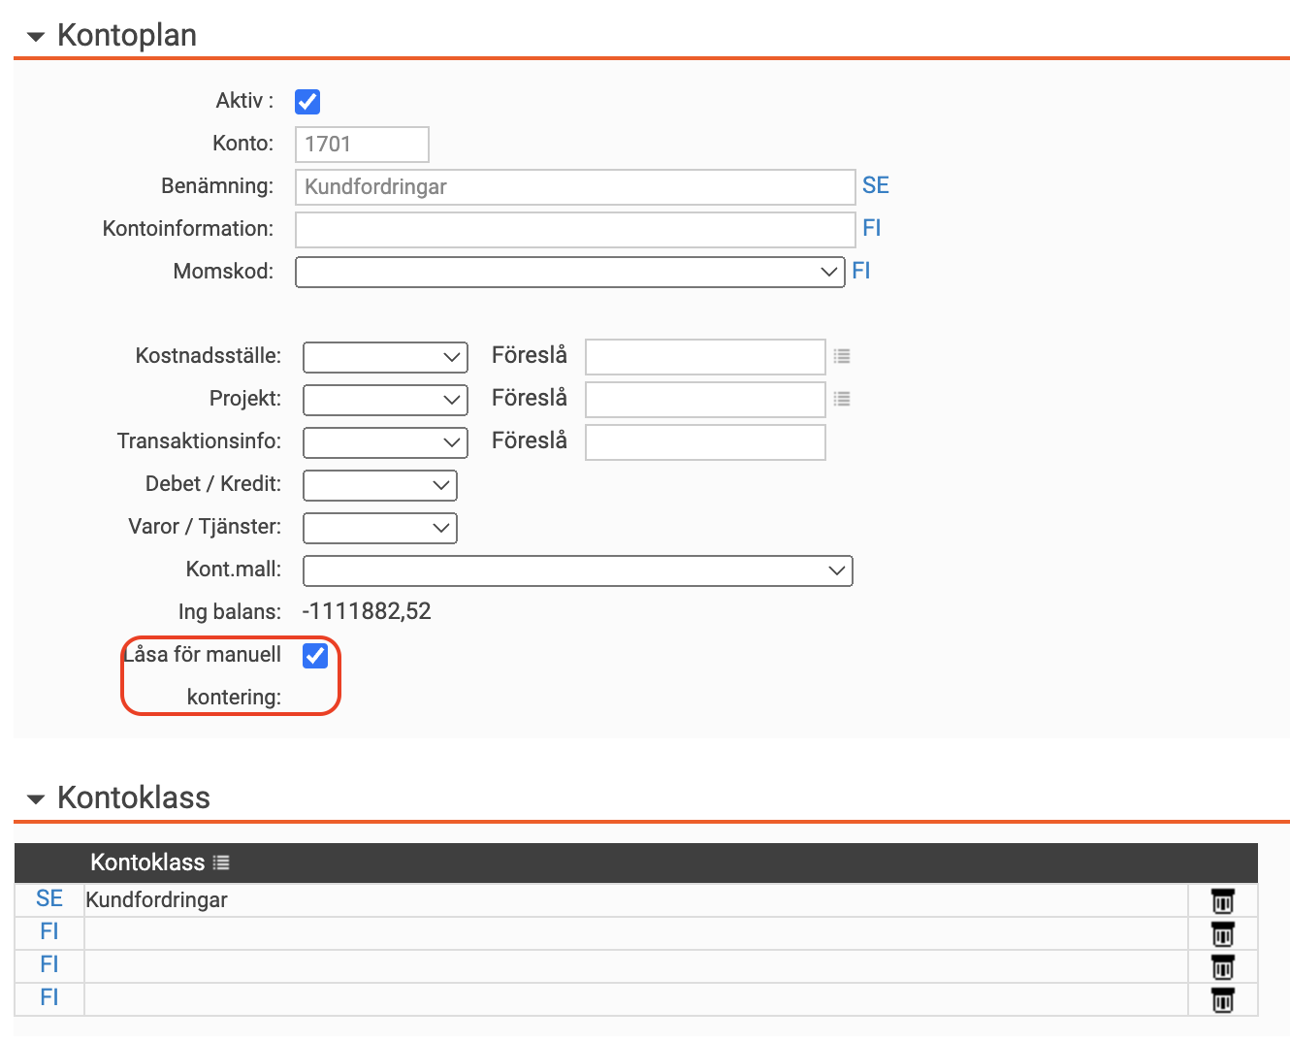Image resolution: width=1290 pixels, height=1042 pixels.
Task: Toggle Låsa för manuell kontering checkbox
Action: 315,656
